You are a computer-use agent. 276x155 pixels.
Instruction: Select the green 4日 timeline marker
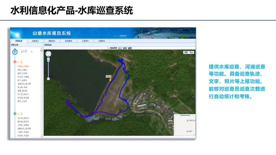[x=15, y=113]
